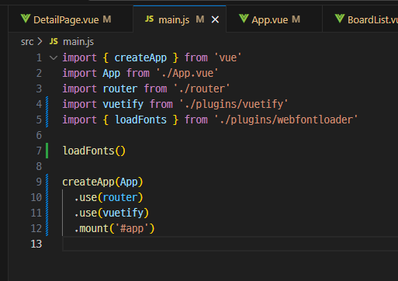This screenshot has width=398, height=281.
Task: Click the M status on DetailPage.vue tab
Action: pyautogui.click(x=107, y=19)
